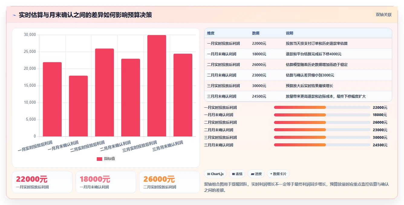Click the 24500元 value in the table
Image resolution: width=404 pixels, height=205 pixels.
pos(259,96)
